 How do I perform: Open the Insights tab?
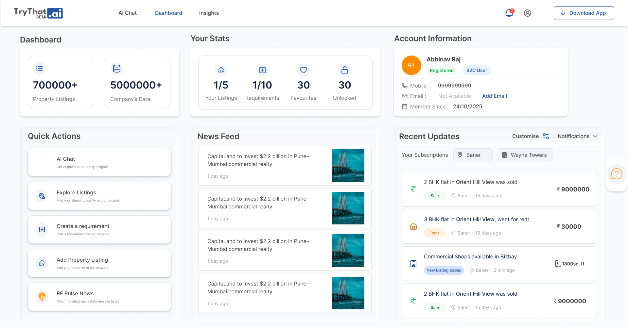pyautogui.click(x=209, y=13)
